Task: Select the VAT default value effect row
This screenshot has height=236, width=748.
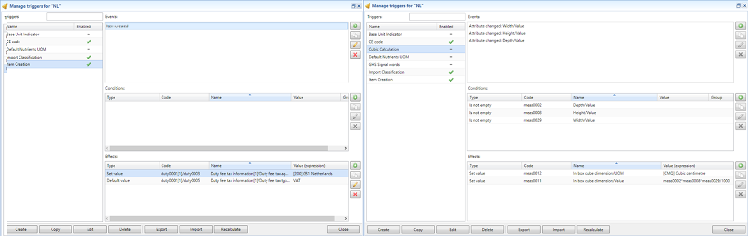Action: (226, 181)
